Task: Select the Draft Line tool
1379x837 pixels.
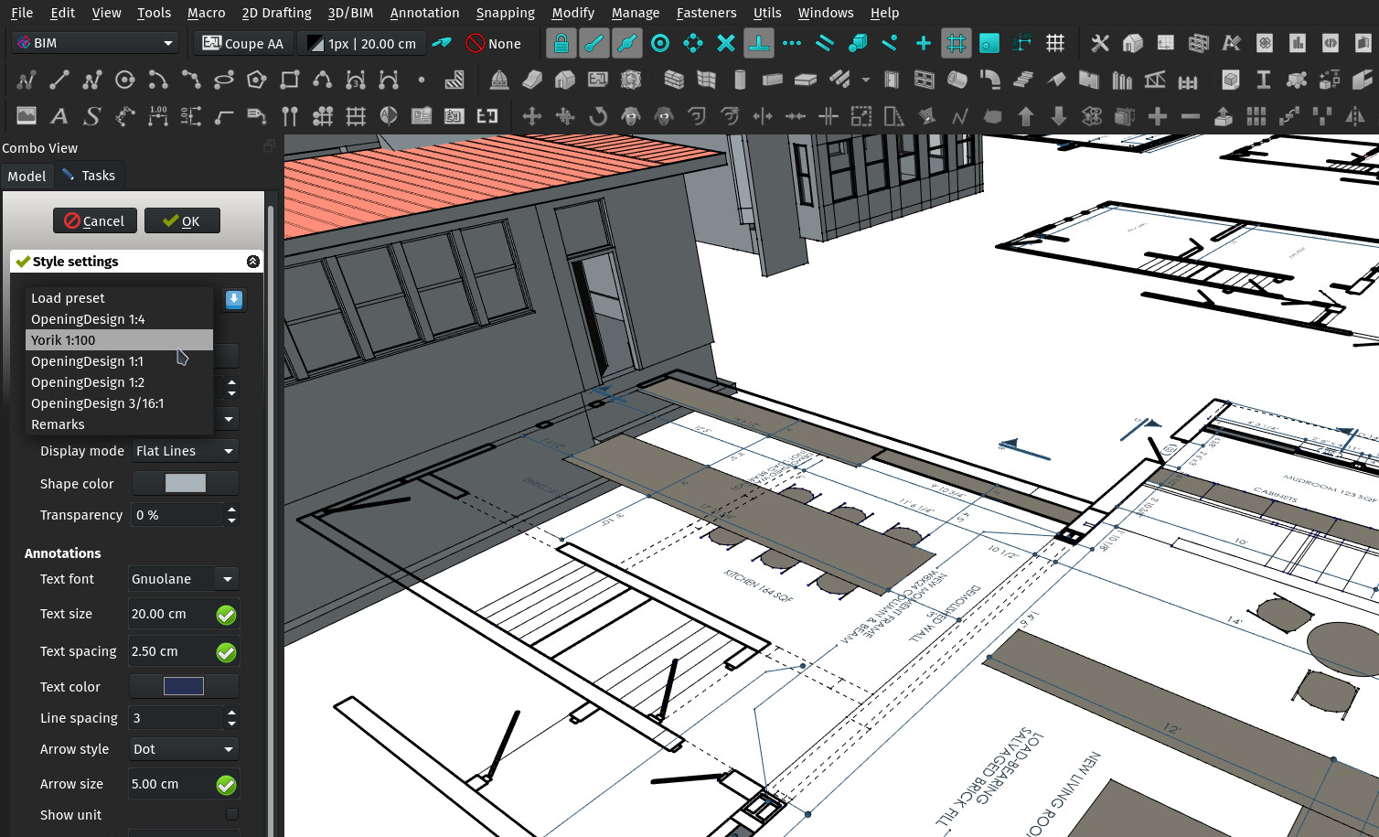Action: tap(59, 80)
